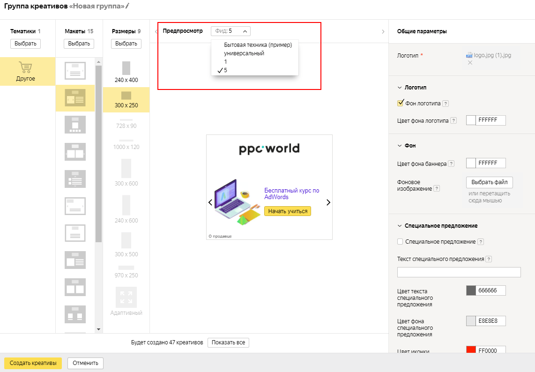Open the red FF0000 icon color swatch
Viewport: 535px width, 372px height.
tap(471, 350)
